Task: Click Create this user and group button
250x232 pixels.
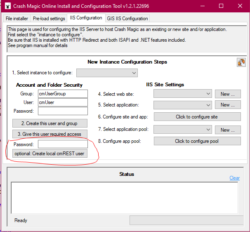Action: tap(50, 123)
